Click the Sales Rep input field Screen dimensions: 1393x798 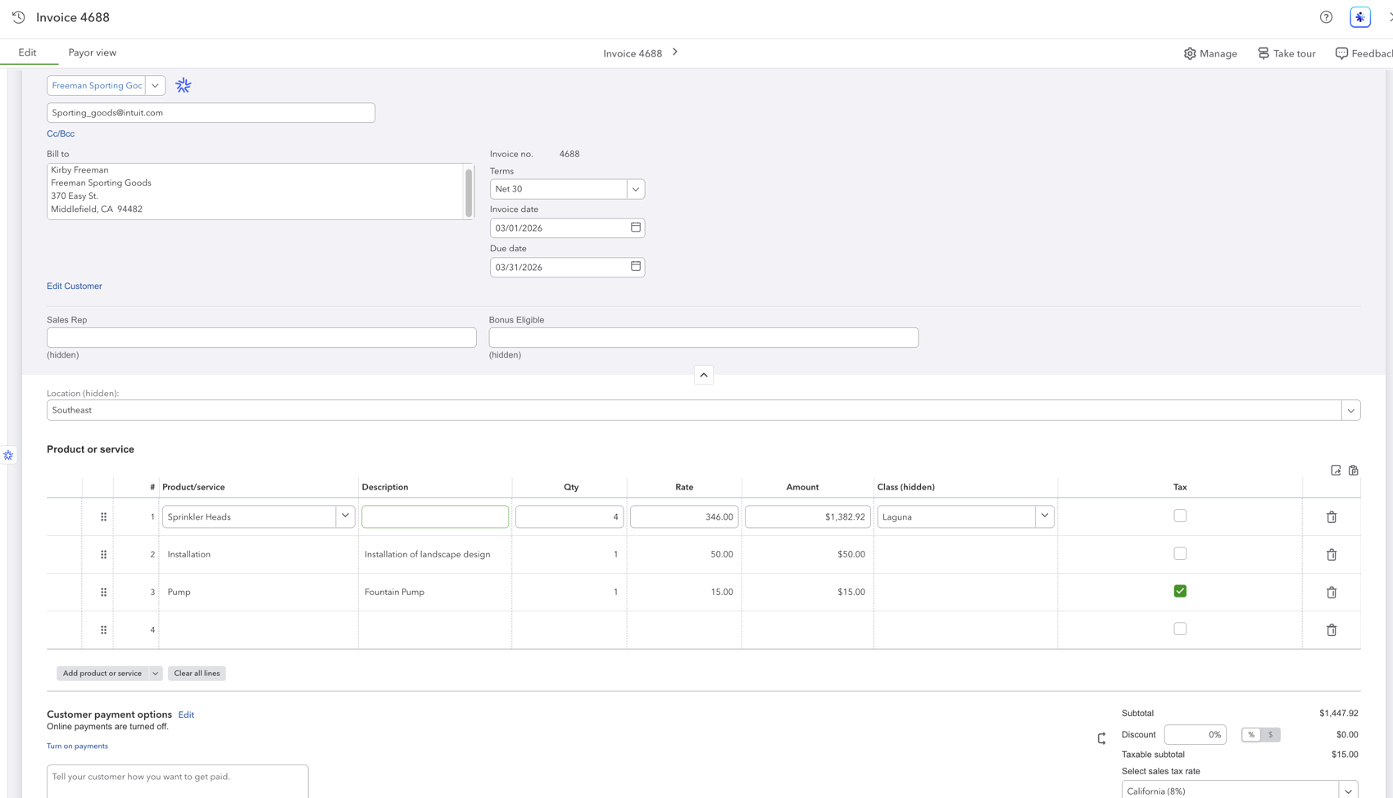click(261, 337)
